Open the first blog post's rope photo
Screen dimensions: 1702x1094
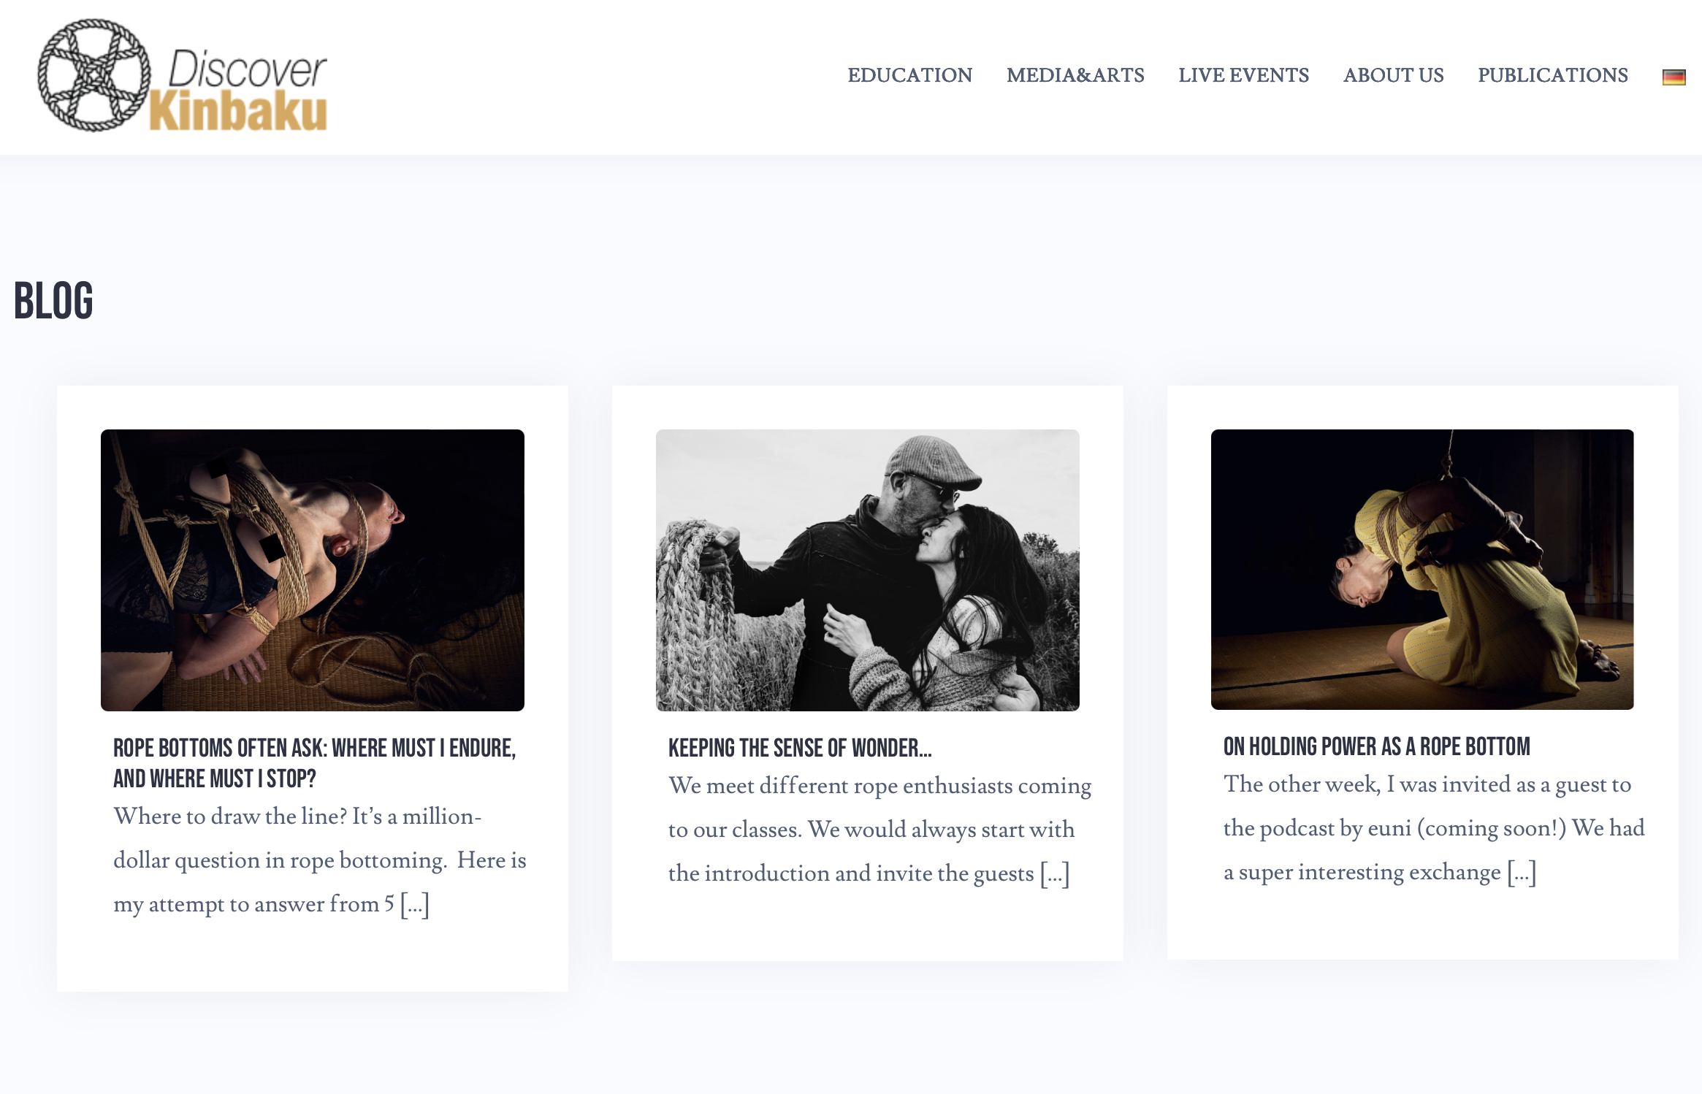pos(313,570)
